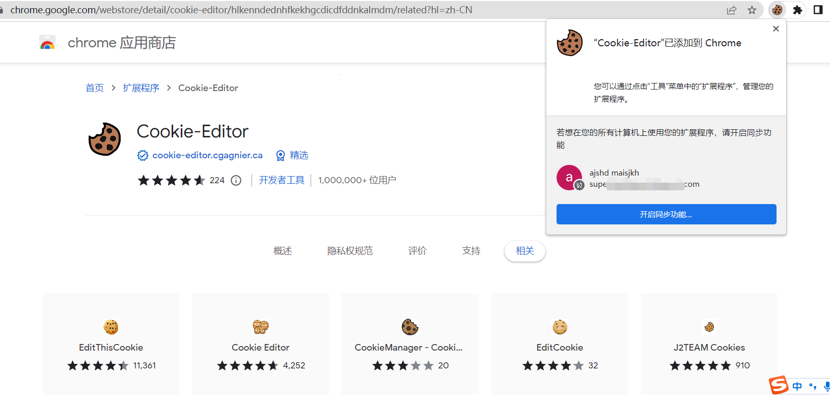The width and height of the screenshot is (830, 402).
Task: Toggle the browser side panel icon
Action: click(x=818, y=10)
